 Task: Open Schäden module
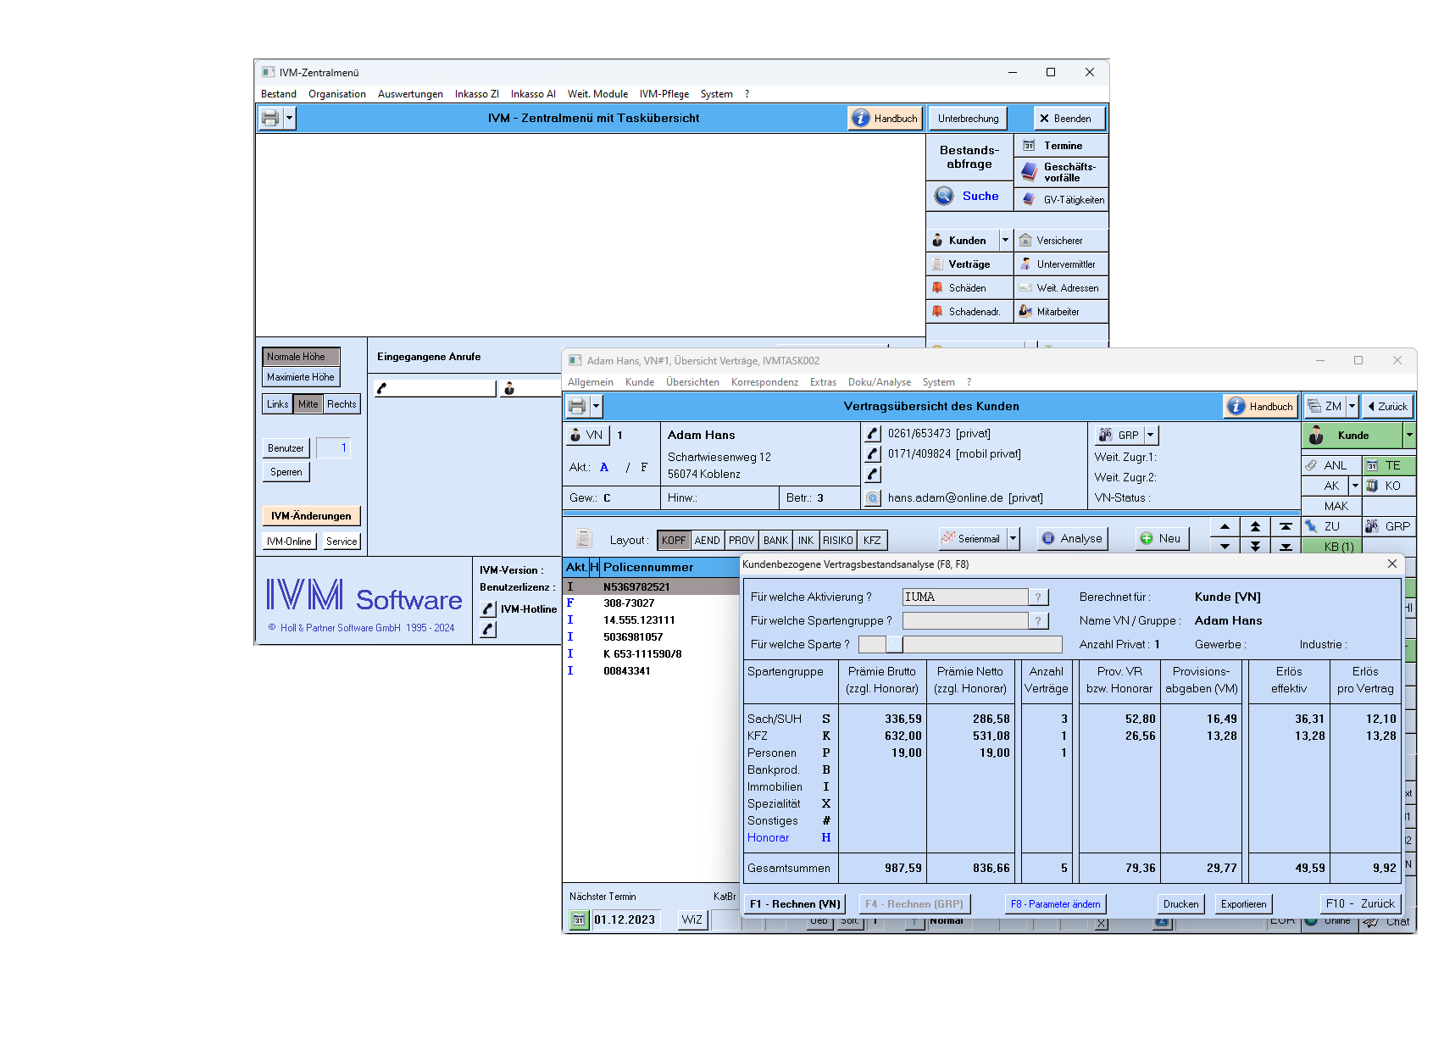969,288
